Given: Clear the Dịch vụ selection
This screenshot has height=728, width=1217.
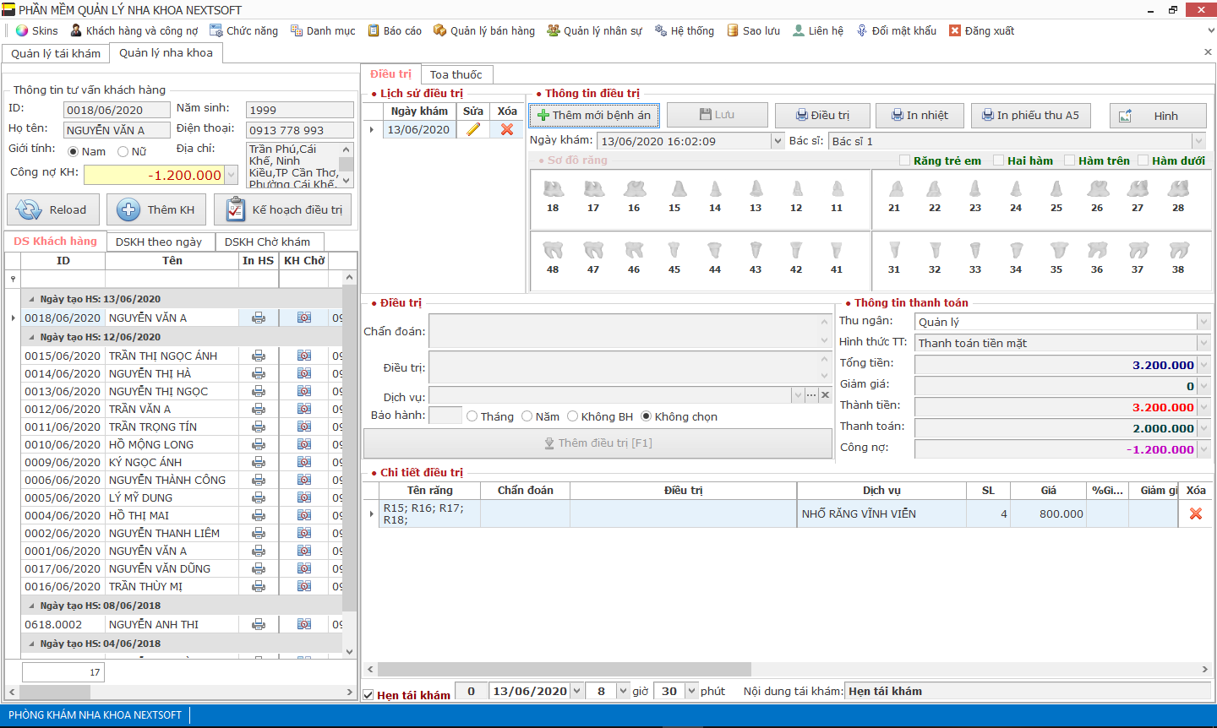Looking at the screenshot, I should point(826,395).
